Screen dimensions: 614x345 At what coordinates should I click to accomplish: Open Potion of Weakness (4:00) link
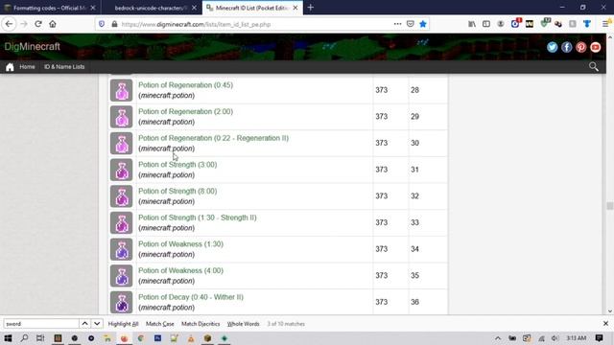(180, 270)
